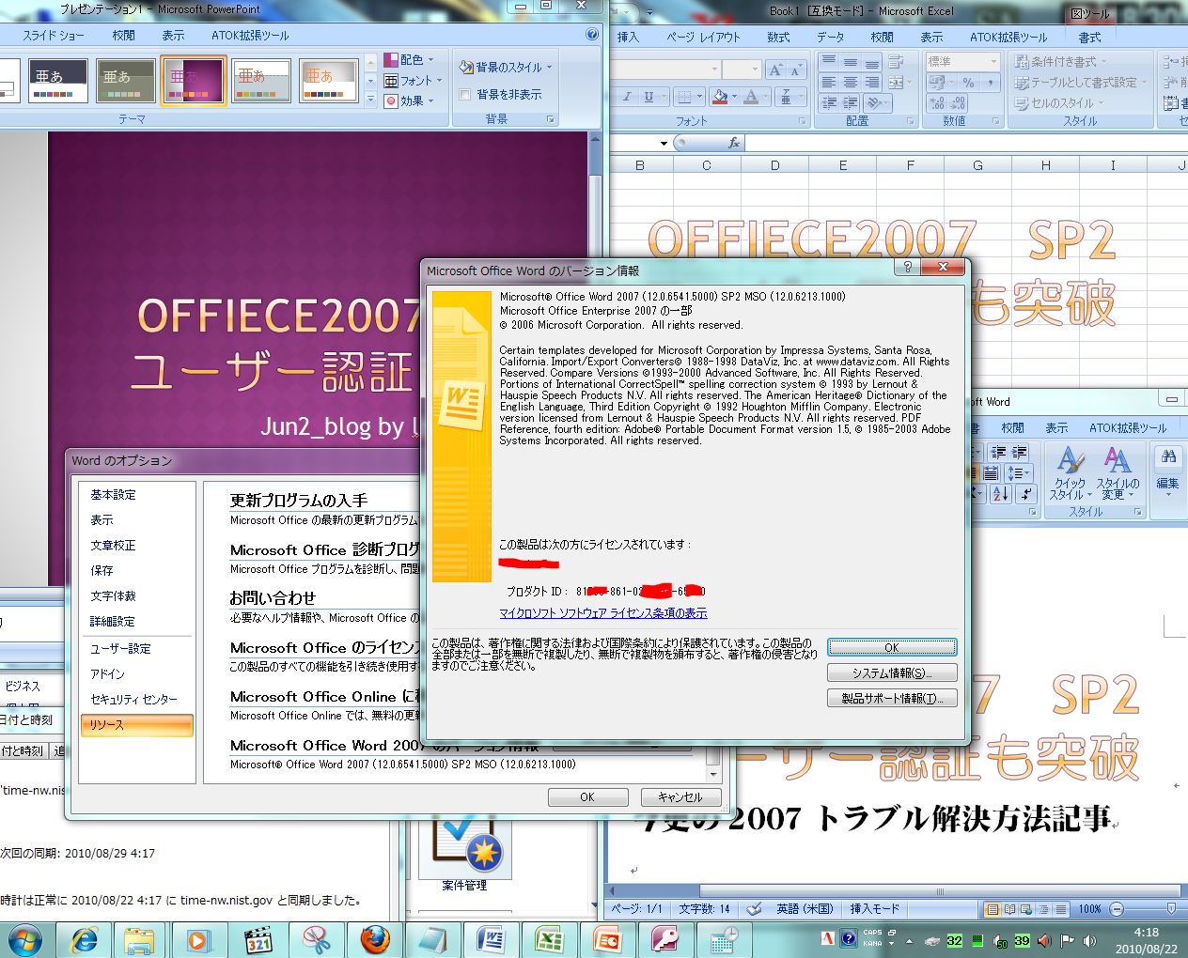Open the Excel 標準 number format dropdown
The image size is (1188, 958).
[961, 61]
